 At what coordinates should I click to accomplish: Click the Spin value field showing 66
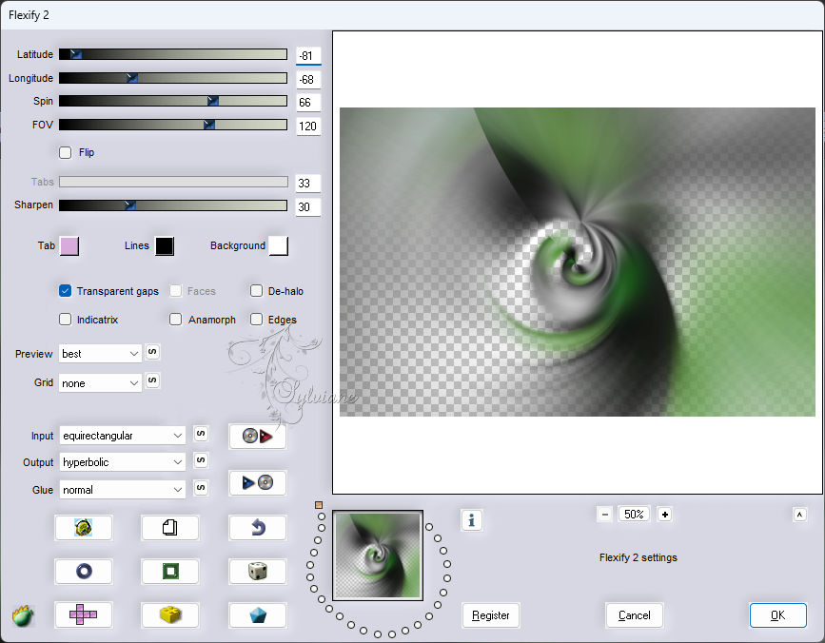tap(308, 103)
